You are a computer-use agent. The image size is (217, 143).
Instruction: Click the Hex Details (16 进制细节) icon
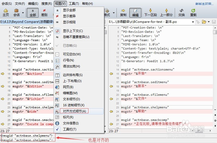pyautogui.click(x=57, y=105)
